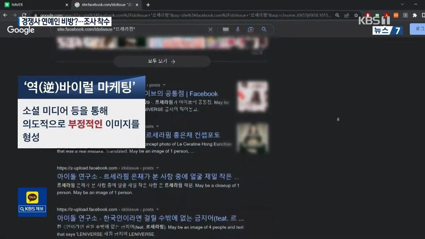Viewport: 425px width, 239px height.
Task: Open the Adobe Acrobat extension icon
Action: click(387, 15)
